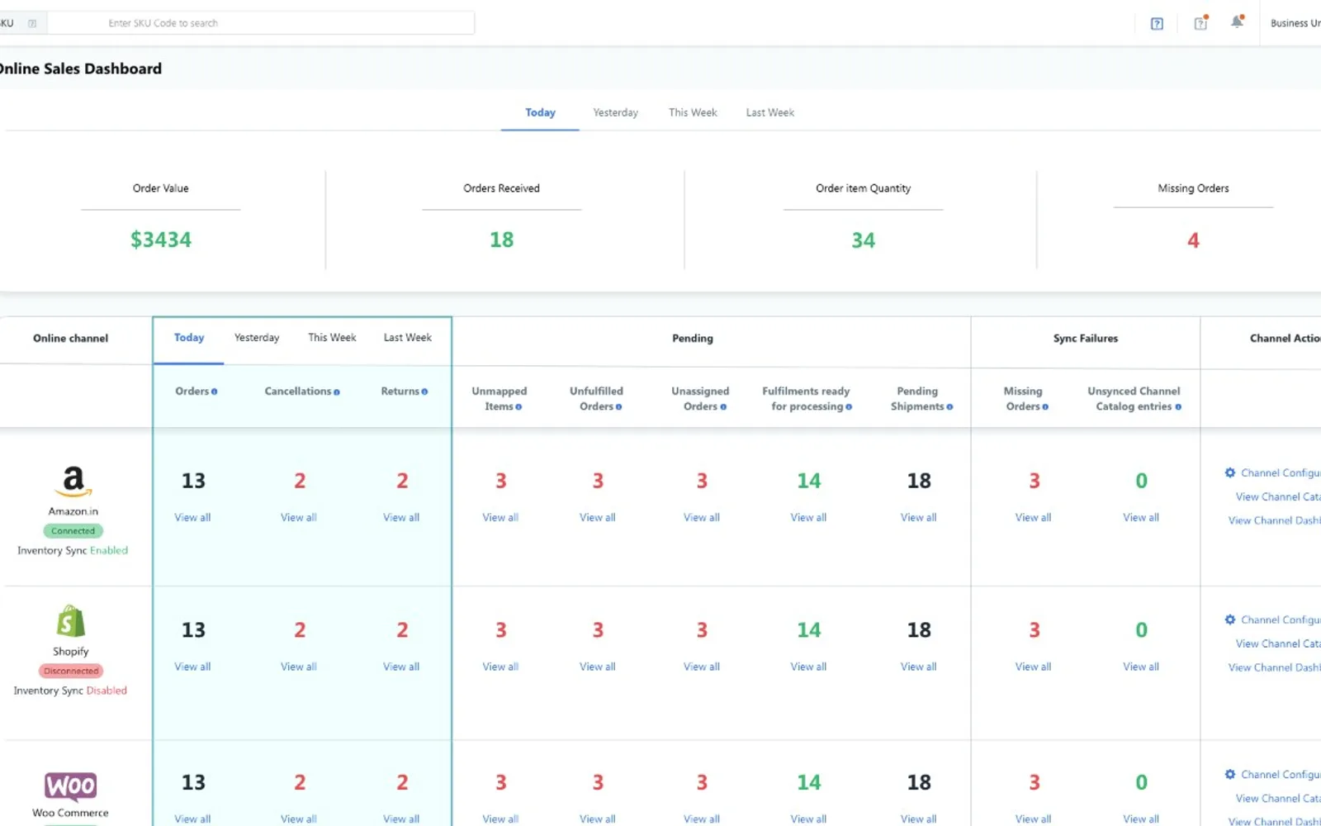Click the Amazon.in channel logo
This screenshot has width=1321, height=826.
coord(73,481)
